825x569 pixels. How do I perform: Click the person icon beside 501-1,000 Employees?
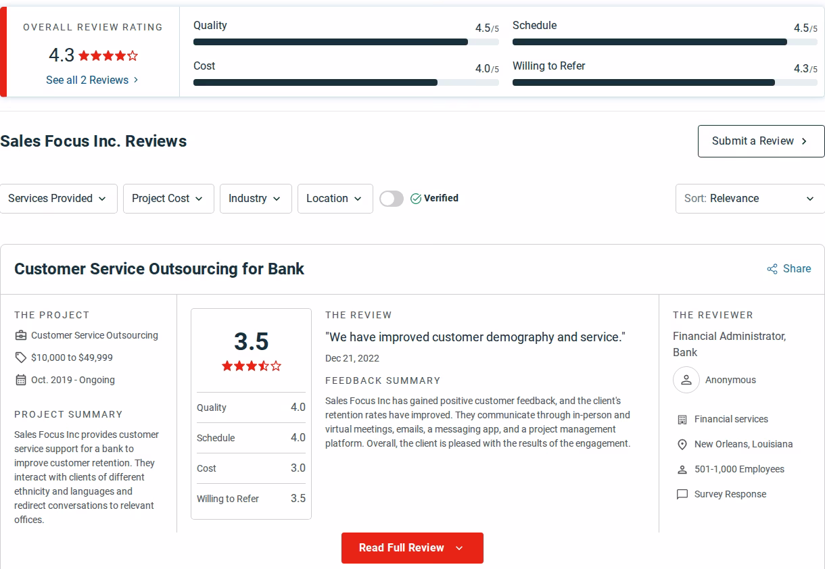682,470
